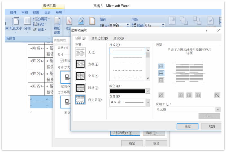Choose the 方框 (Box) border setting

click(80, 64)
